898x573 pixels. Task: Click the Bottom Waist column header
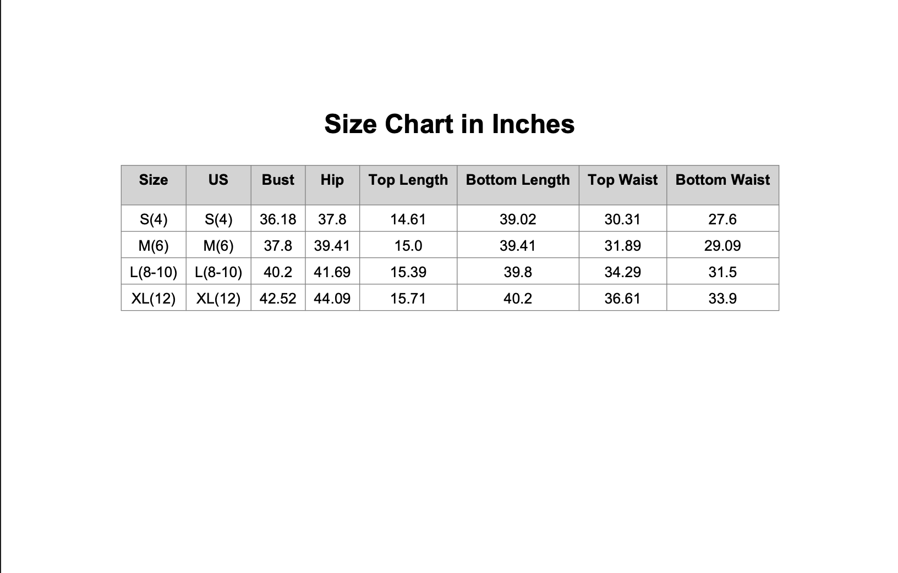722,180
